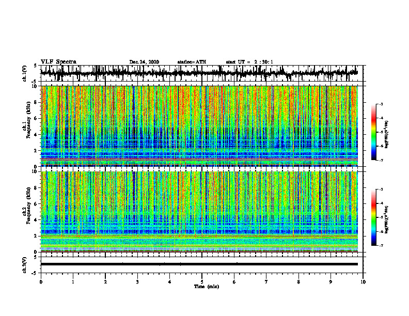Click time axis tick label "7"
The height and width of the screenshot is (316, 409).
266,282
